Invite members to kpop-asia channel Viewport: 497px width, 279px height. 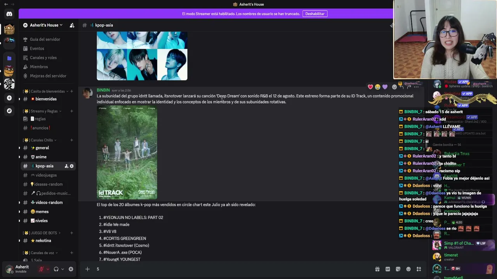[66, 166]
